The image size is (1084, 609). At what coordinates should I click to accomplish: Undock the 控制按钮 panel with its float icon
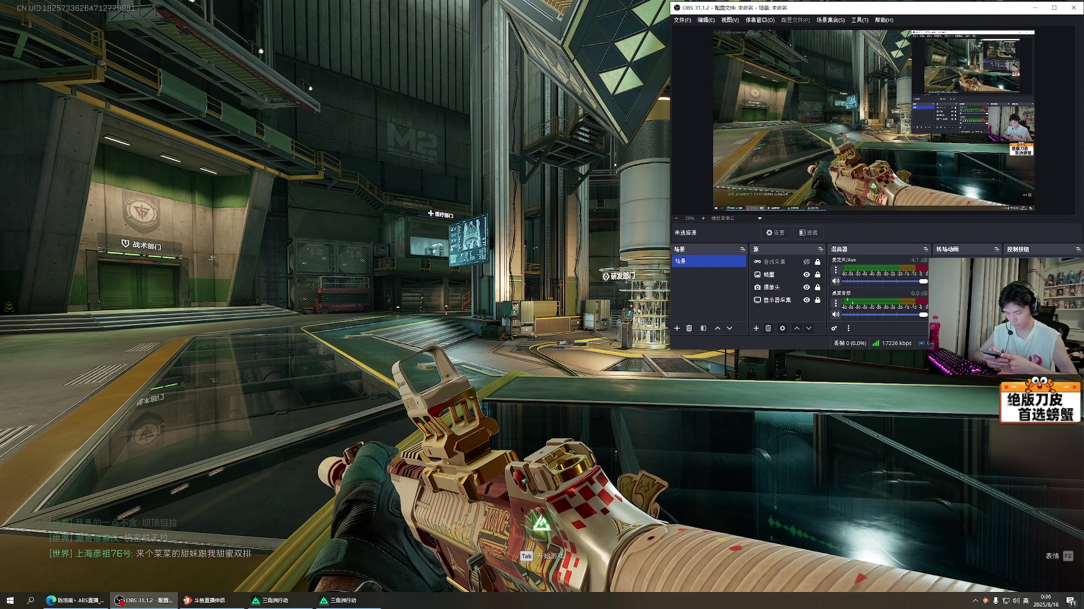pyautogui.click(x=1078, y=249)
